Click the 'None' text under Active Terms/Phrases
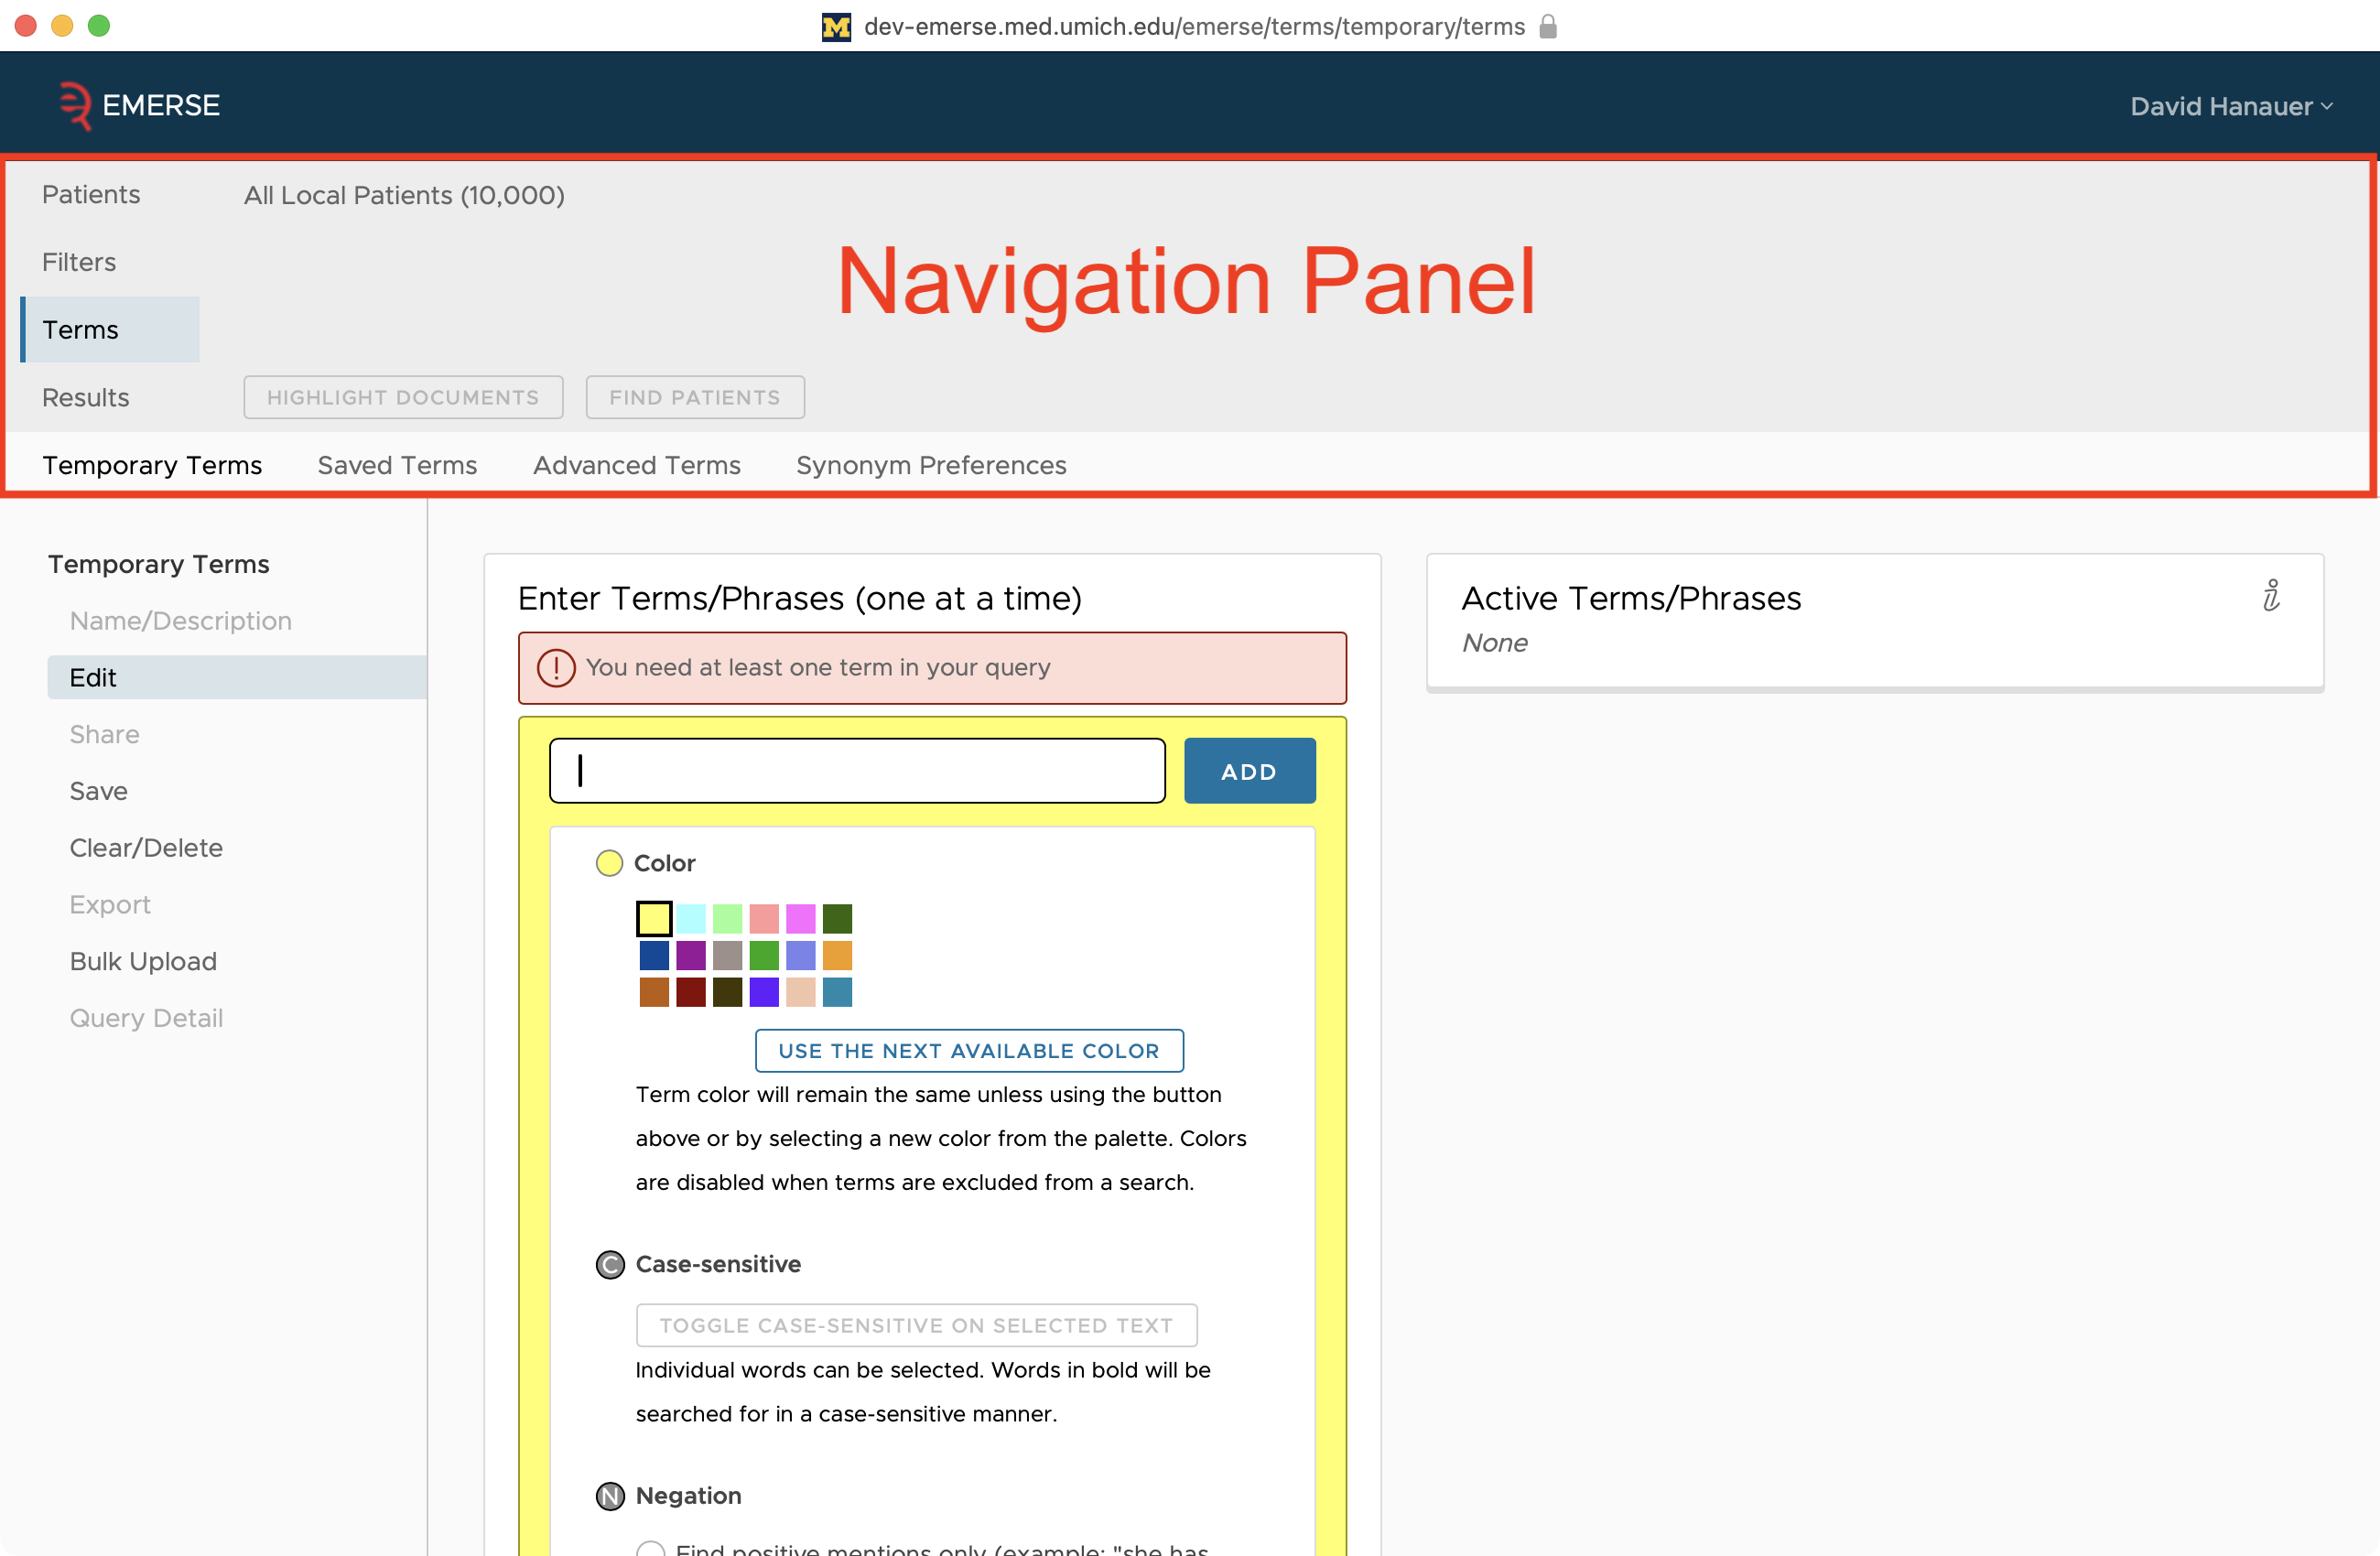This screenshot has height=1556, width=2380. (x=1495, y=643)
